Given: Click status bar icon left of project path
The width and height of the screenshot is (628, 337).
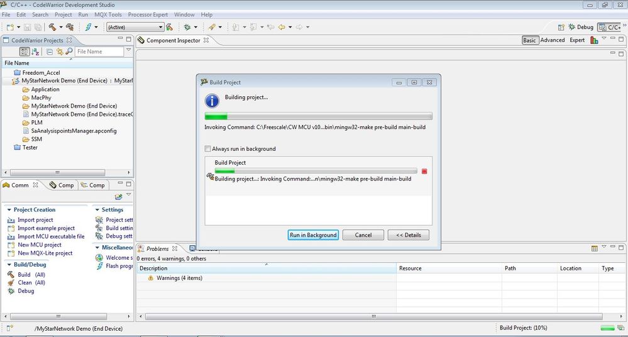Looking at the screenshot, I should tap(9, 328).
